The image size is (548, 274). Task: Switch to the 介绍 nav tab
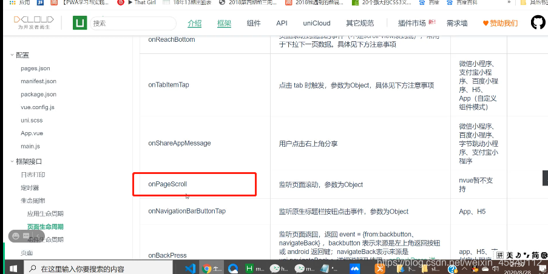pyautogui.click(x=195, y=24)
